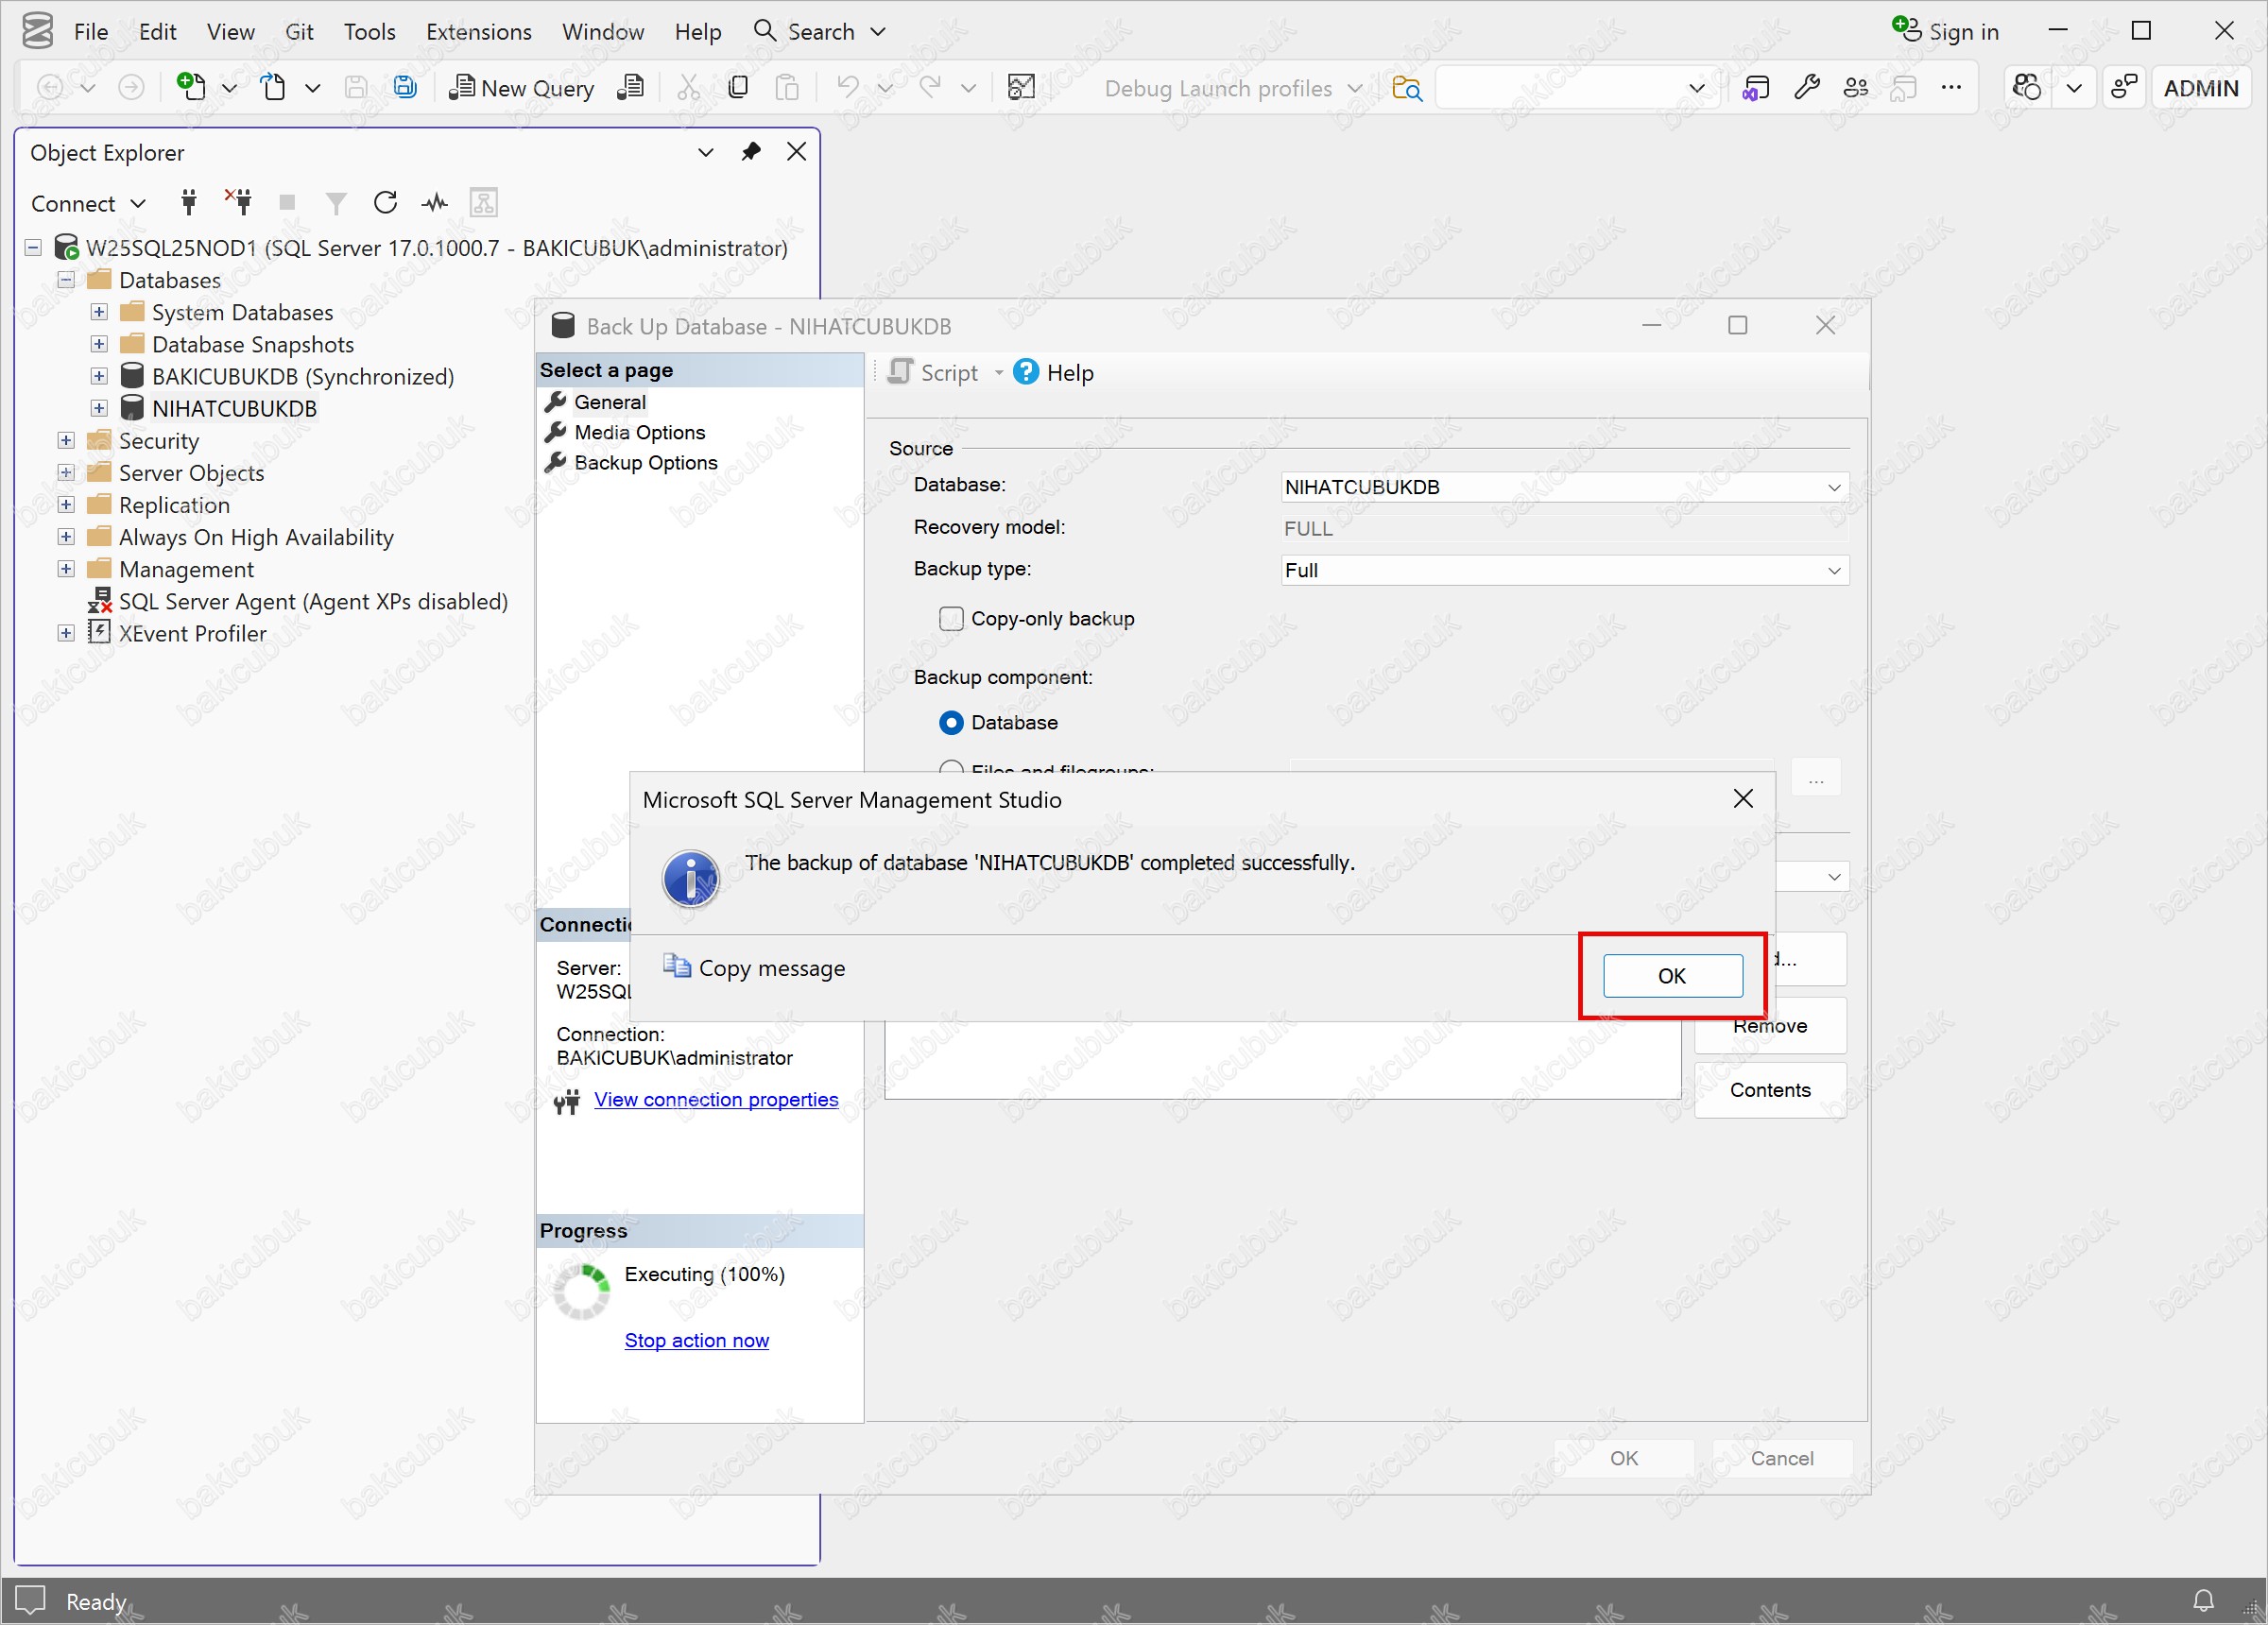Click the Stop action now link
The width and height of the screenshot is (2268, 1625).
pyautogui.click(x=696, y=1341)
